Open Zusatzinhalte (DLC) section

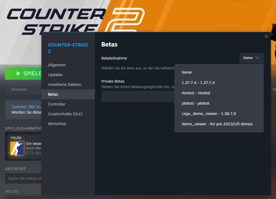[x=68, y=114]
